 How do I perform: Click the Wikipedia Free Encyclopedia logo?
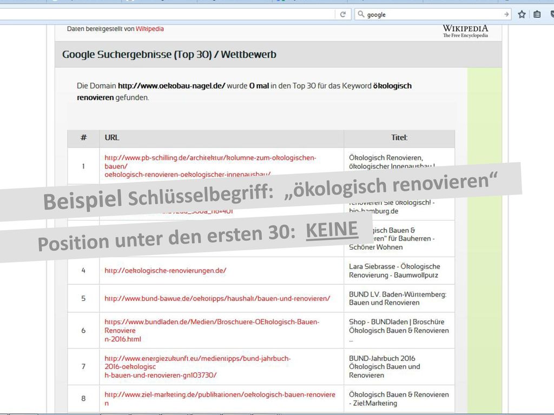[x=465, y=31]
